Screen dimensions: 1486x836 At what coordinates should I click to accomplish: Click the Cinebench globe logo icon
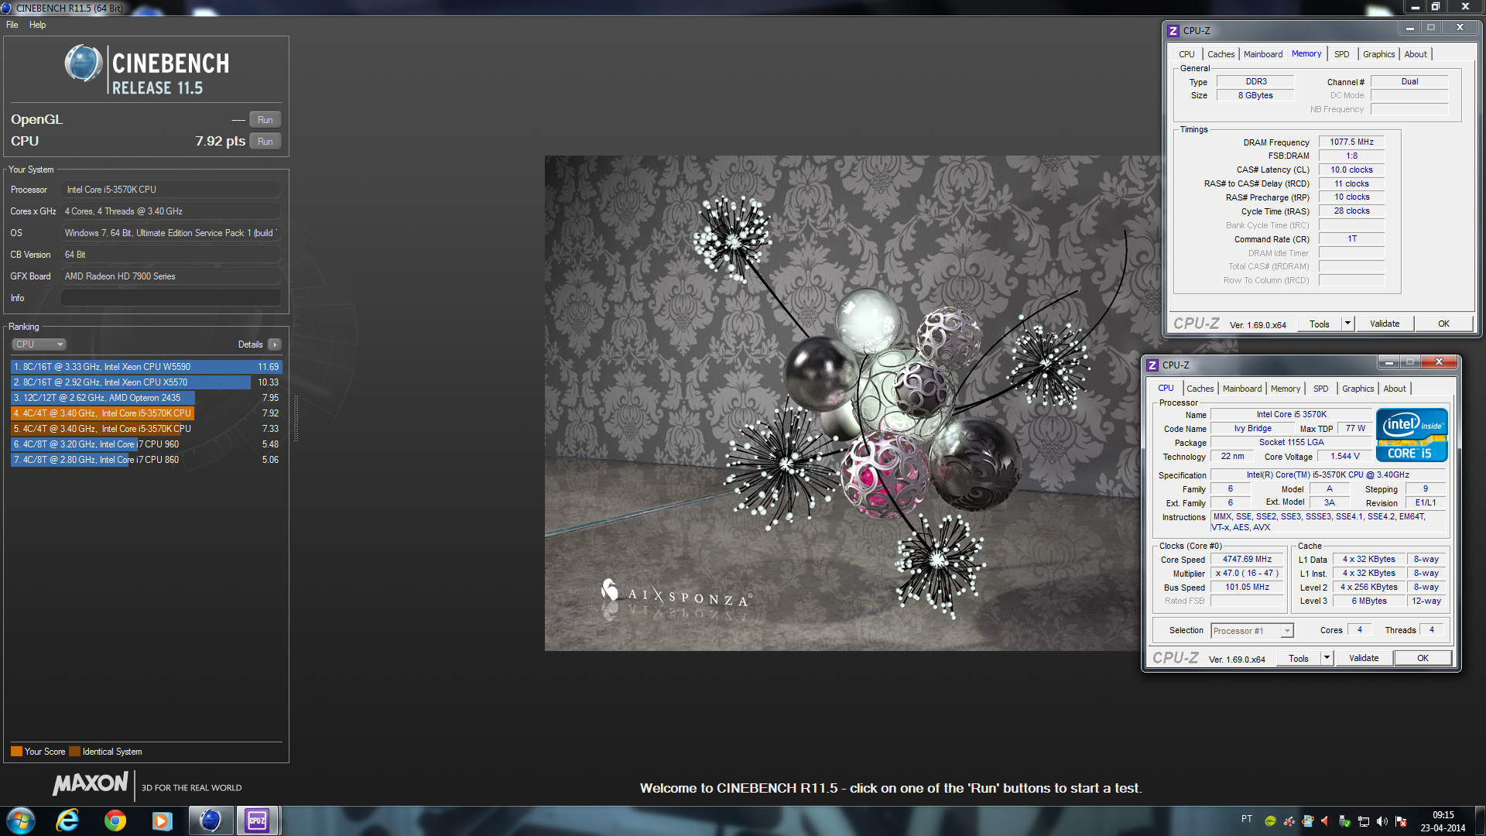click(x=84, y=63)
